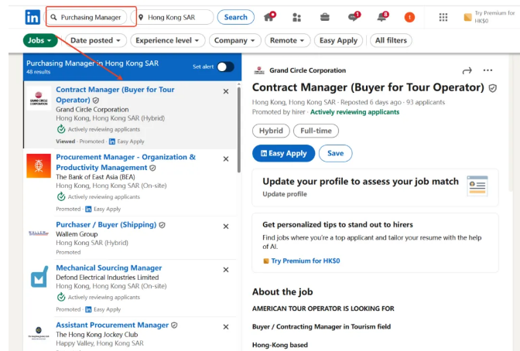Open the Messaging icon
Viewport: 520px width, 351px height.
(x=353, y=17)
